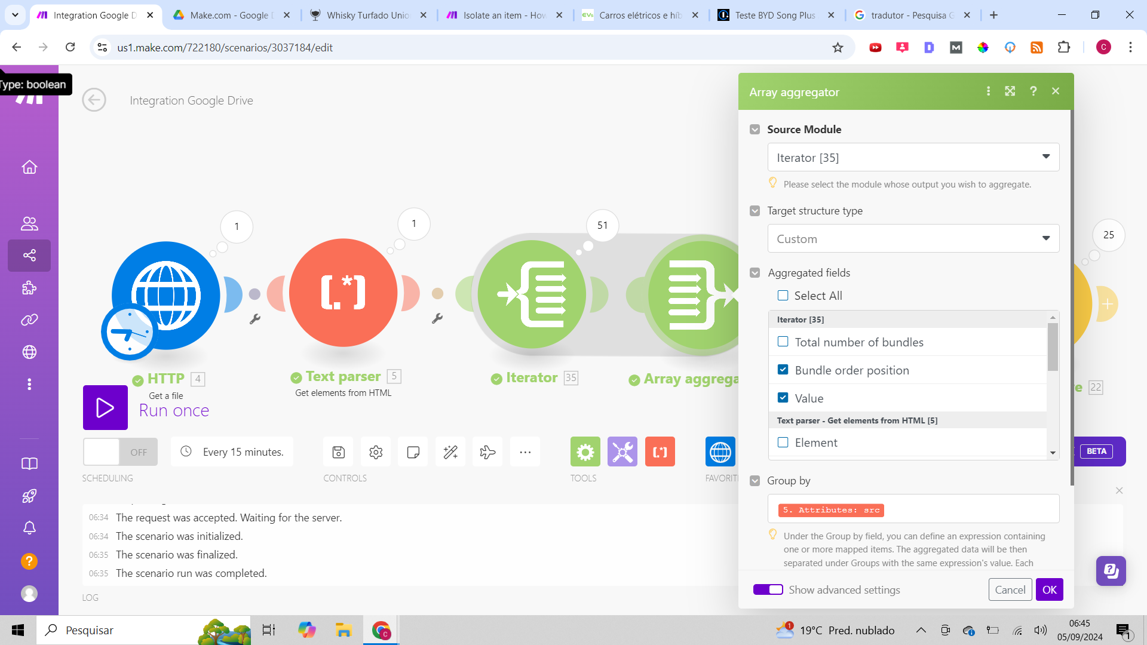Click the Save scenario disk icon
Image resolution: width=1147 pixels, height=645 pixels.
pos(339,452)
